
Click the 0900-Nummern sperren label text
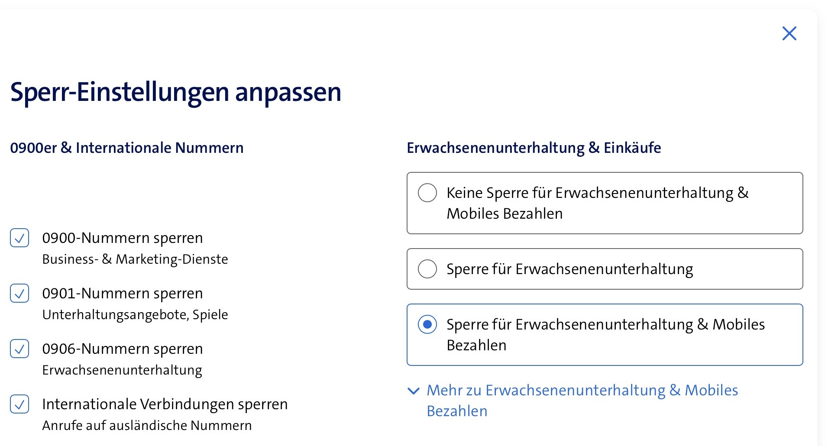pos(123,238)
